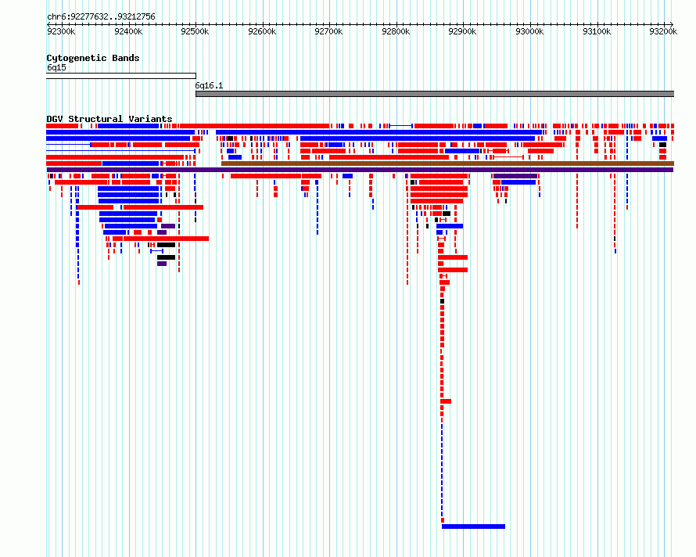Click the 92400k ruler tick label
The image size is (696, 557).
tap(128, 31)
